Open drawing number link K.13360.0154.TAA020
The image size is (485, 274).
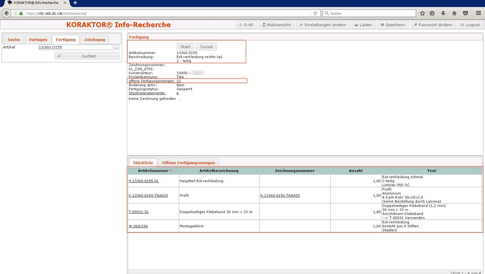tap(280, 196)
